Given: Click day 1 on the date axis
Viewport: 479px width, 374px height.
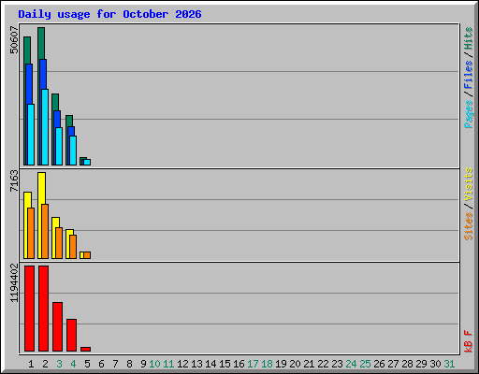Looking at the screenshot, I should pos(31,364).
